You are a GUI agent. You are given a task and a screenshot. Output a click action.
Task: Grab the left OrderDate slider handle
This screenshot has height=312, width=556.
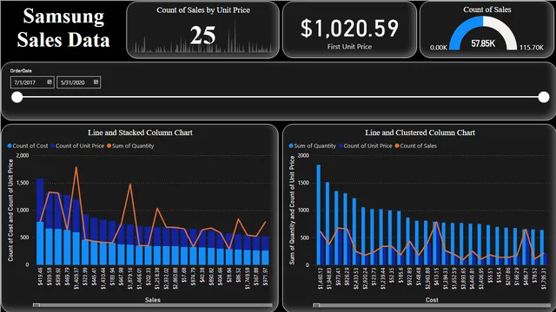[17, 97]
